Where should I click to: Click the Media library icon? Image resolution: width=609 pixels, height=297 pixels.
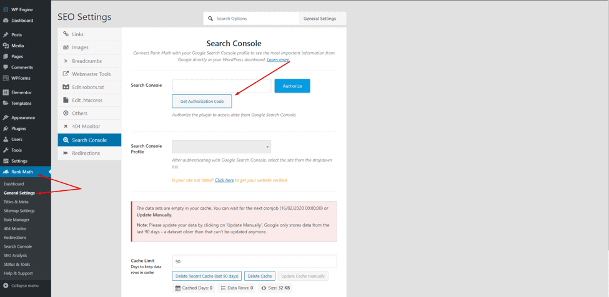coord(6,46)
